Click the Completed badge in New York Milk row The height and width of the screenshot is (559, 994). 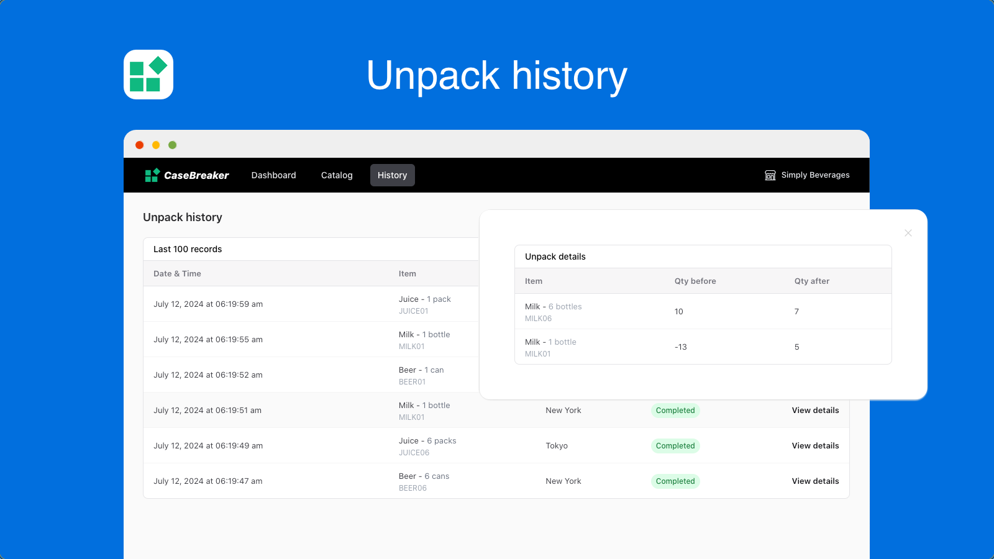coord(675,411)
